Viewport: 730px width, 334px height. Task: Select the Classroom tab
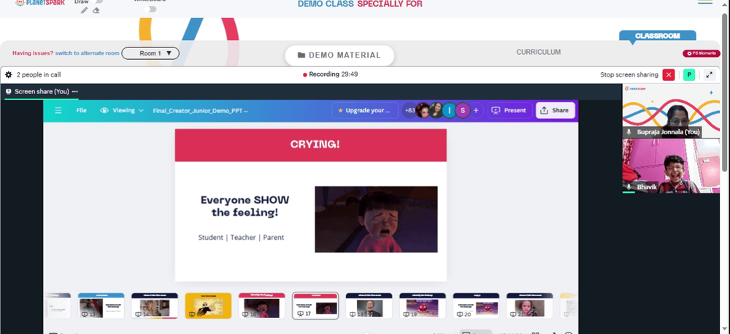[658, 36]
